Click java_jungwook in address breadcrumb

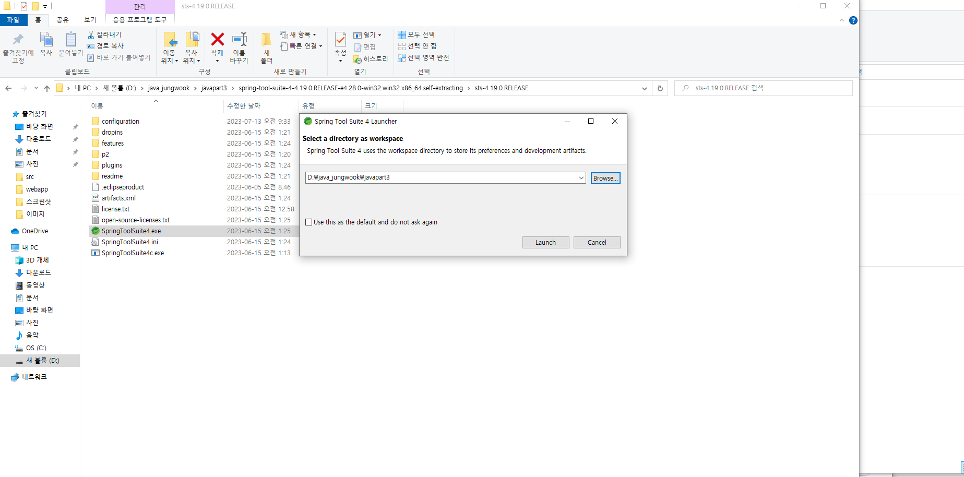point(169,88)
